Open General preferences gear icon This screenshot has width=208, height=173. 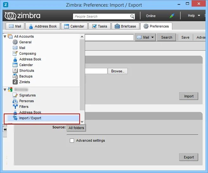coord(15,42)
